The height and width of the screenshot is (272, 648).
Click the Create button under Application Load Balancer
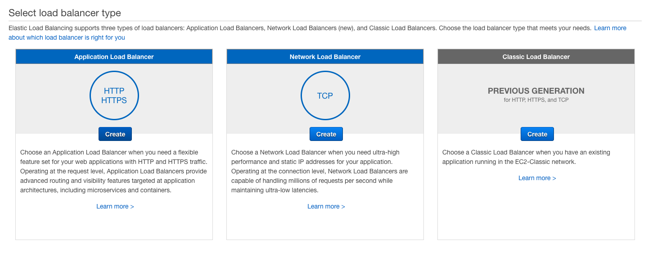tap(115, 134)
